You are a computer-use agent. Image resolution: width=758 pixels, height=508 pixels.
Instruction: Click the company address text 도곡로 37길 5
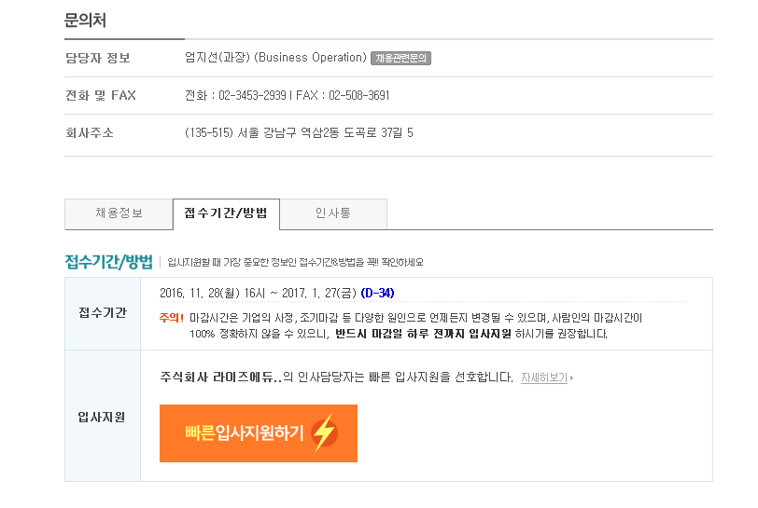pos(378,132)
